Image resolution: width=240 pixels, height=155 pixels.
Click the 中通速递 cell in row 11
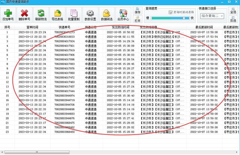[91, 77]
